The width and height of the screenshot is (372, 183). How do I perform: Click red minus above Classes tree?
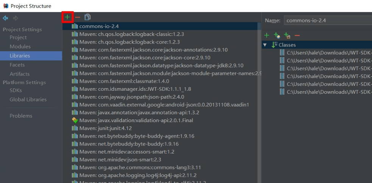pyautogui.click(x=297, y=36)
